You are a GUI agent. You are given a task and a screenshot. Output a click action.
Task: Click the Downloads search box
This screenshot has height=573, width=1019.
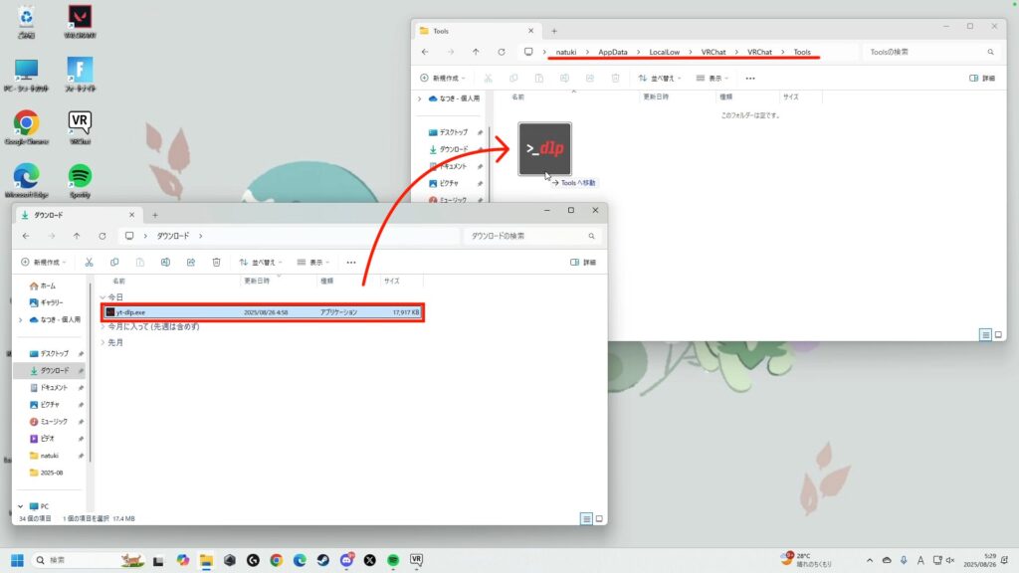[533, 236]
